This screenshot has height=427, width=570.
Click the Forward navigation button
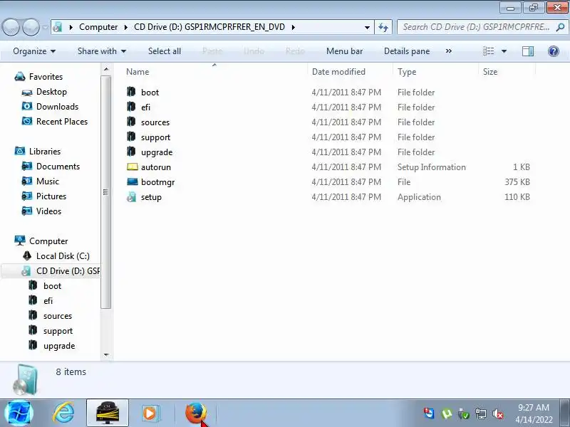click(x=31, y=27)
